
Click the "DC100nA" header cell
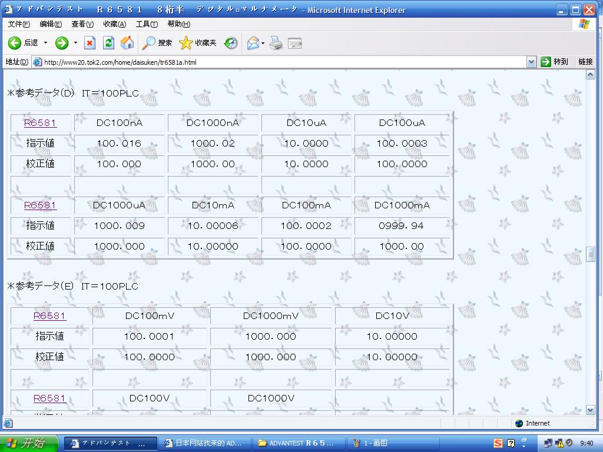pos(119,123)
